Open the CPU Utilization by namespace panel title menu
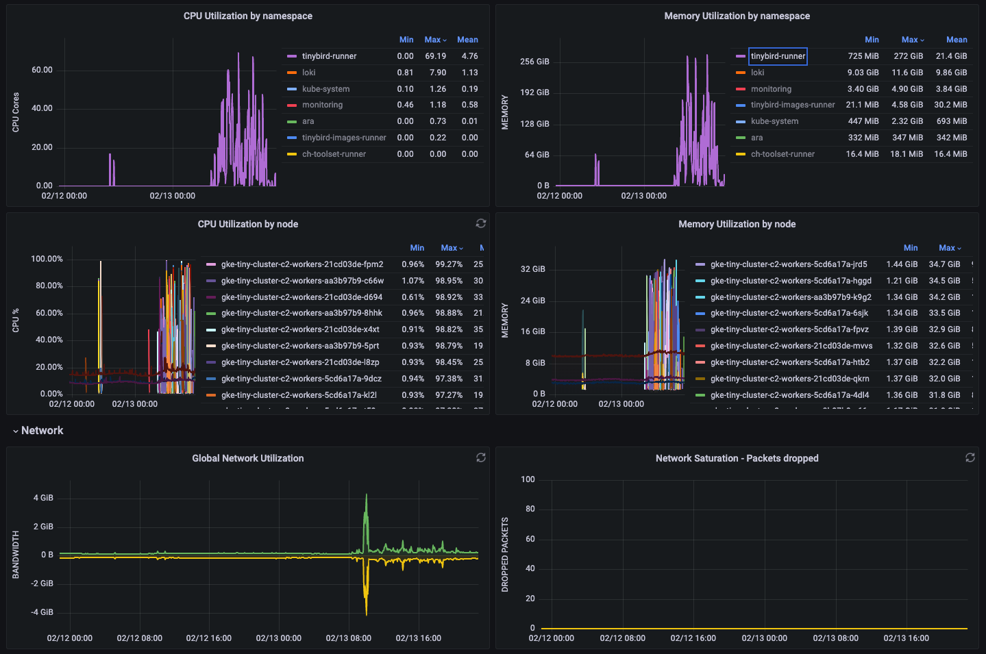This screenshot has height=654, width=986. [x=247, y=16]
